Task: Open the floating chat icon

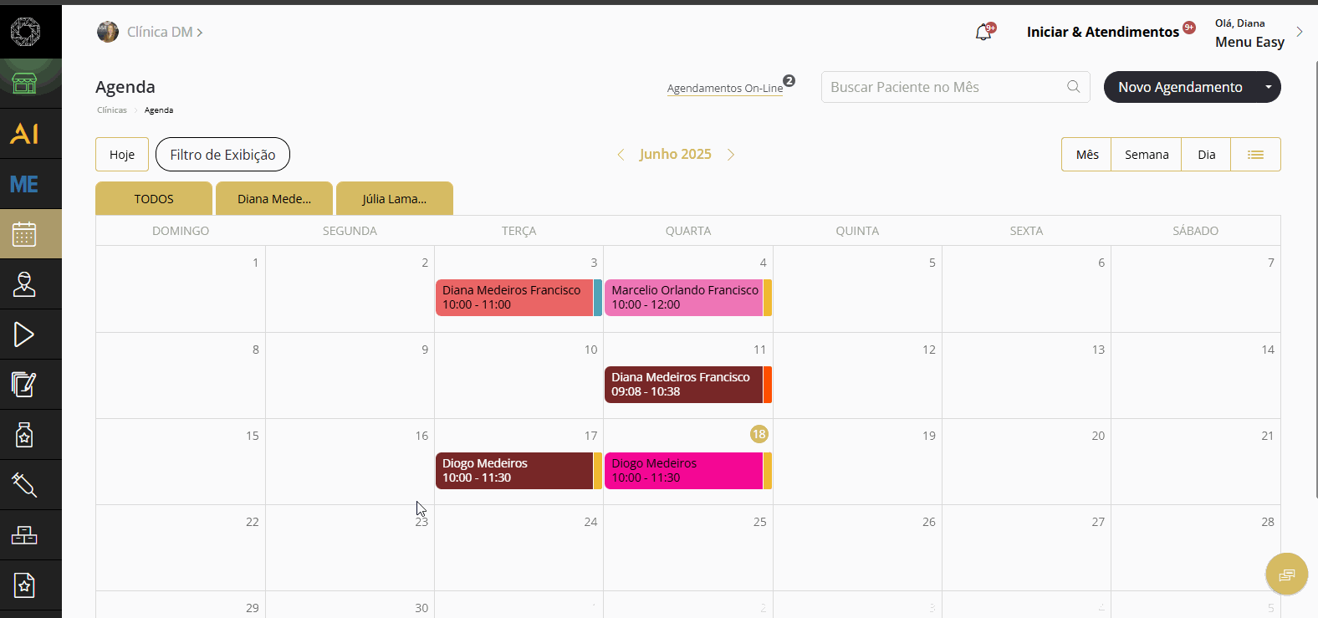Action: point(1286,574)
